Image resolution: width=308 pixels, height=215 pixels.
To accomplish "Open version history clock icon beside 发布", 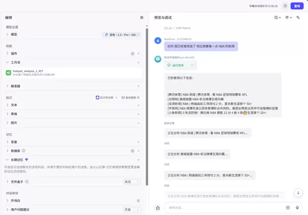I will (x=285, y=6).
